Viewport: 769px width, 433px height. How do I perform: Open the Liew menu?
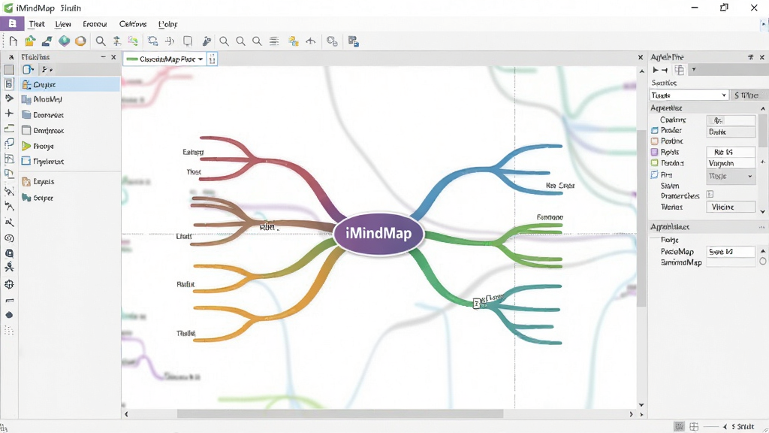tap(63, 24)
